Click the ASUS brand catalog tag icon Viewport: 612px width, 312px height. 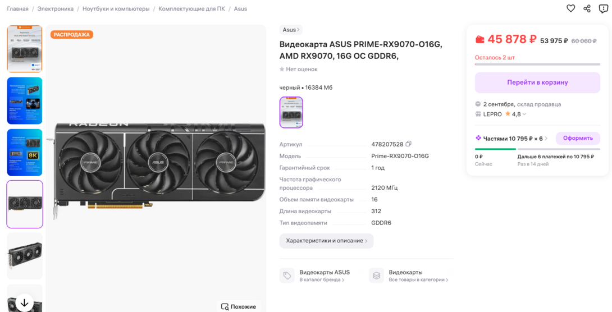tap(287, 276)
